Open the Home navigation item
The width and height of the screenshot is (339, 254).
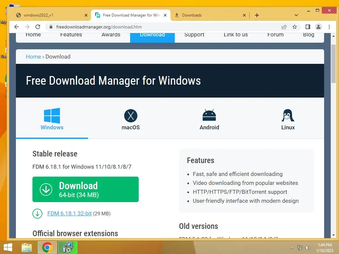(33, 35)
